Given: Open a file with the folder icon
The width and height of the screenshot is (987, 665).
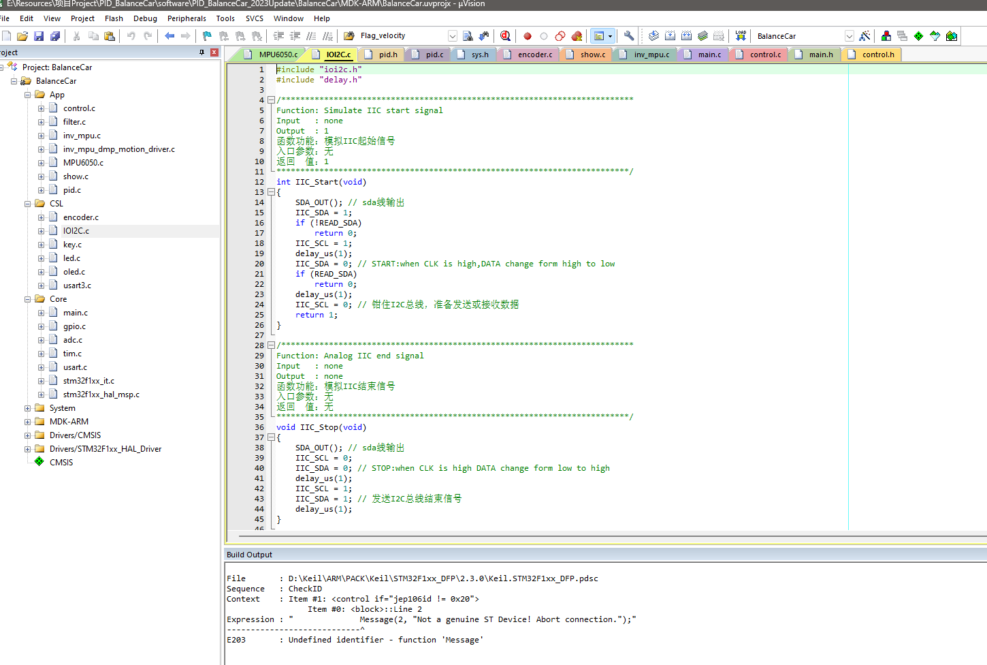Looking at the screenshot, I should [x=22, y=36].
